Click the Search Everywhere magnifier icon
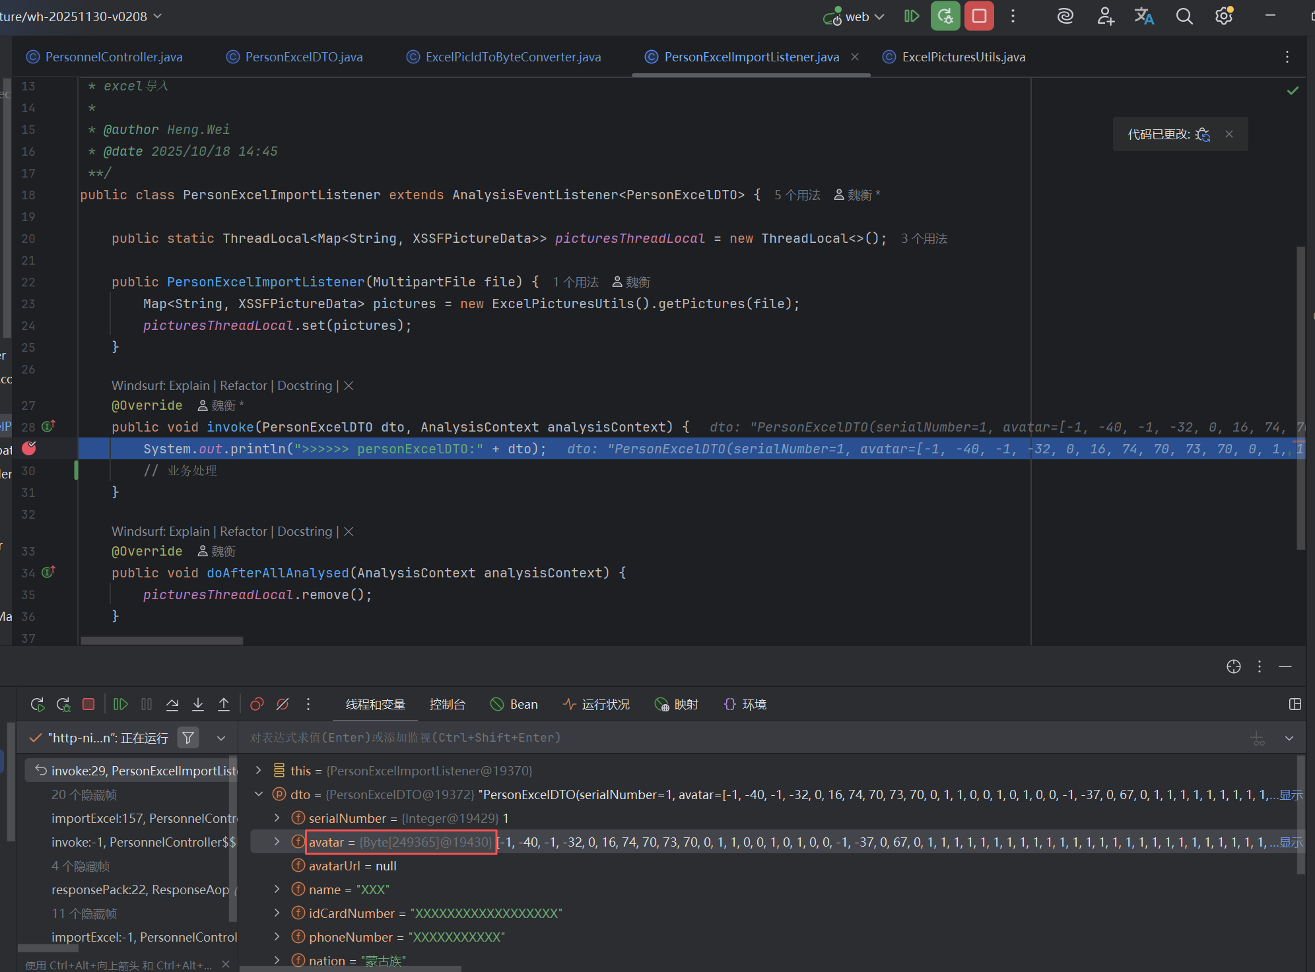This screenshot has height=972, width=1315. click(1184, 16)
